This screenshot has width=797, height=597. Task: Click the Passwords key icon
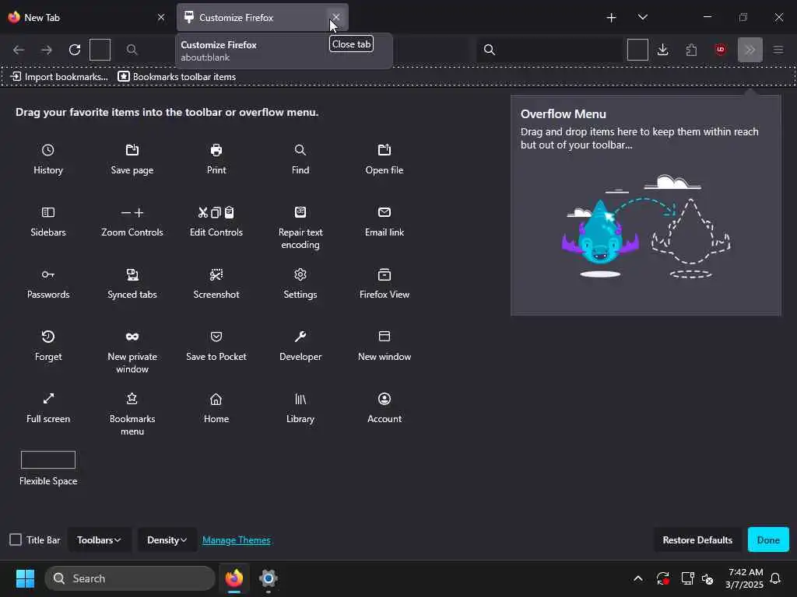coord(47,274)
